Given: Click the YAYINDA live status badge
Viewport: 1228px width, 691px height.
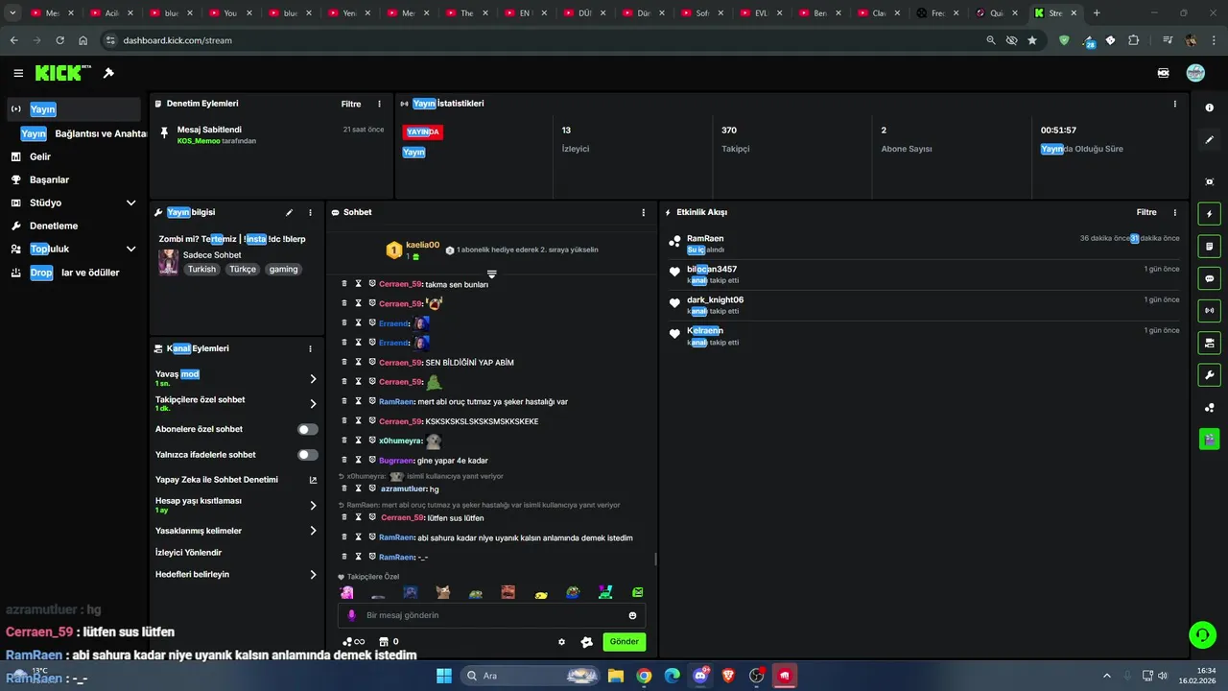Looking at the screenshot, I should pos(422,132).
